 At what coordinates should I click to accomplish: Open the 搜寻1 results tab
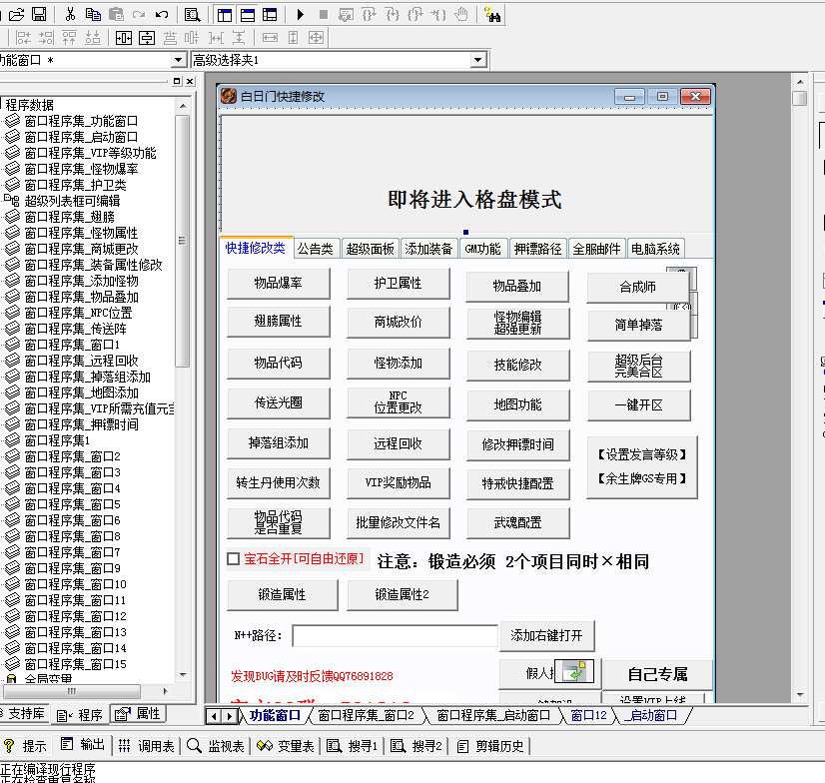[x=352, y=746]
